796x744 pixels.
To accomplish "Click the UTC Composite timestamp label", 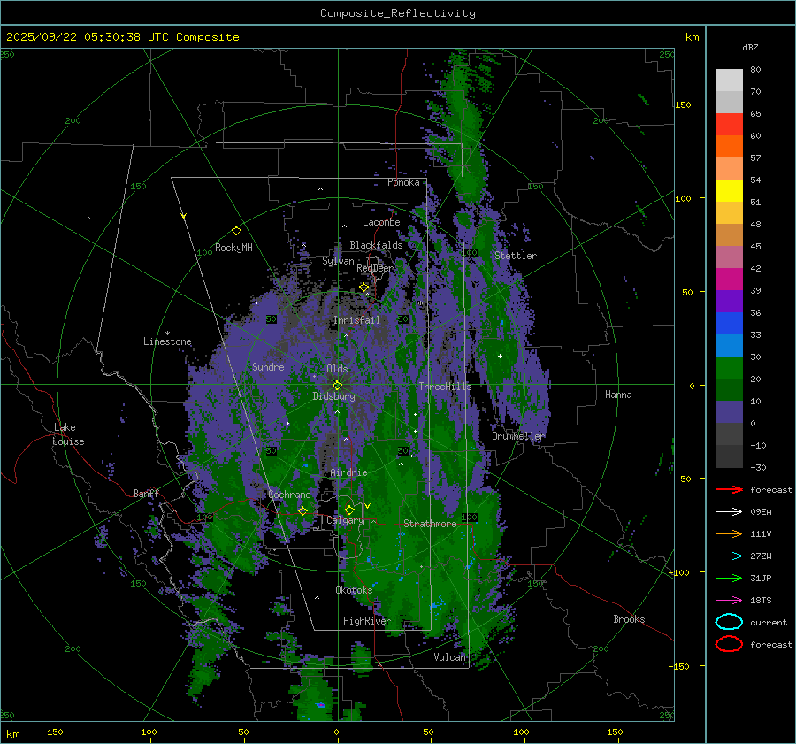I will pyautogui.click(x=123, y=37).
